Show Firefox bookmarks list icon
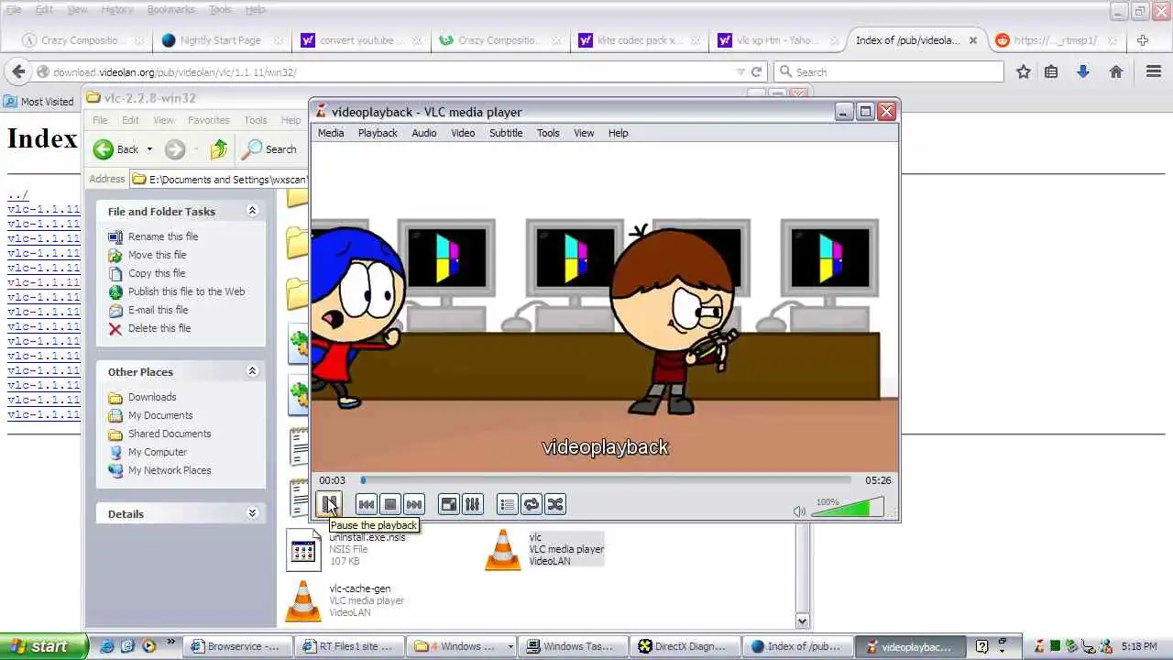The width and height of the screenshot is (1173, 660). coord(1051,71)
